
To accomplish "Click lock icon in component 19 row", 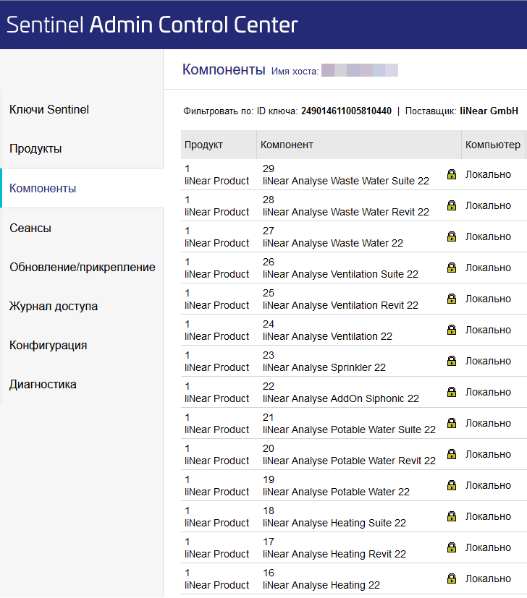I will tap(452, 485).
